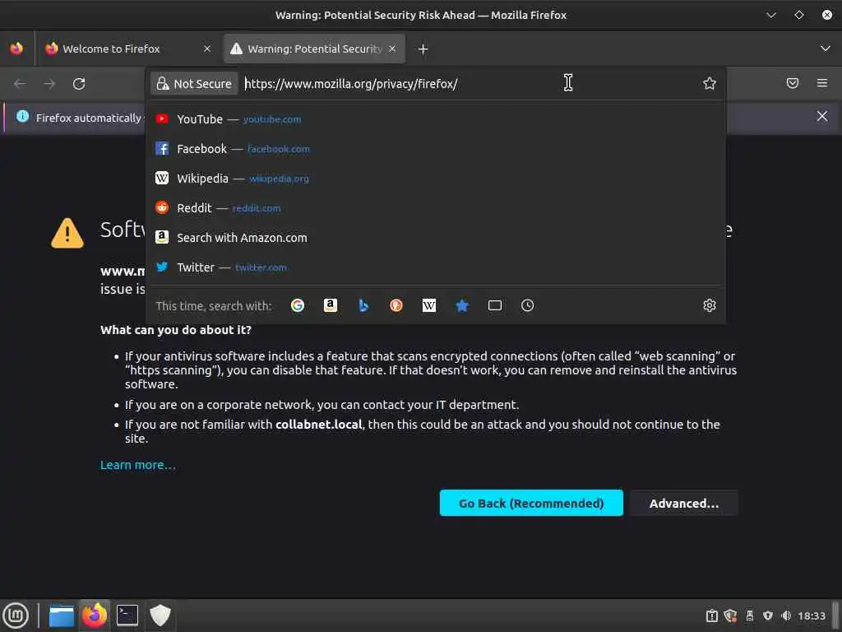
Task: Open the Firefox application menu
Action: coord(822,83)
